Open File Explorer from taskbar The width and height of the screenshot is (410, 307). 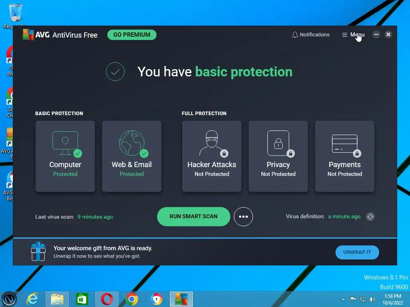(57, 299)
